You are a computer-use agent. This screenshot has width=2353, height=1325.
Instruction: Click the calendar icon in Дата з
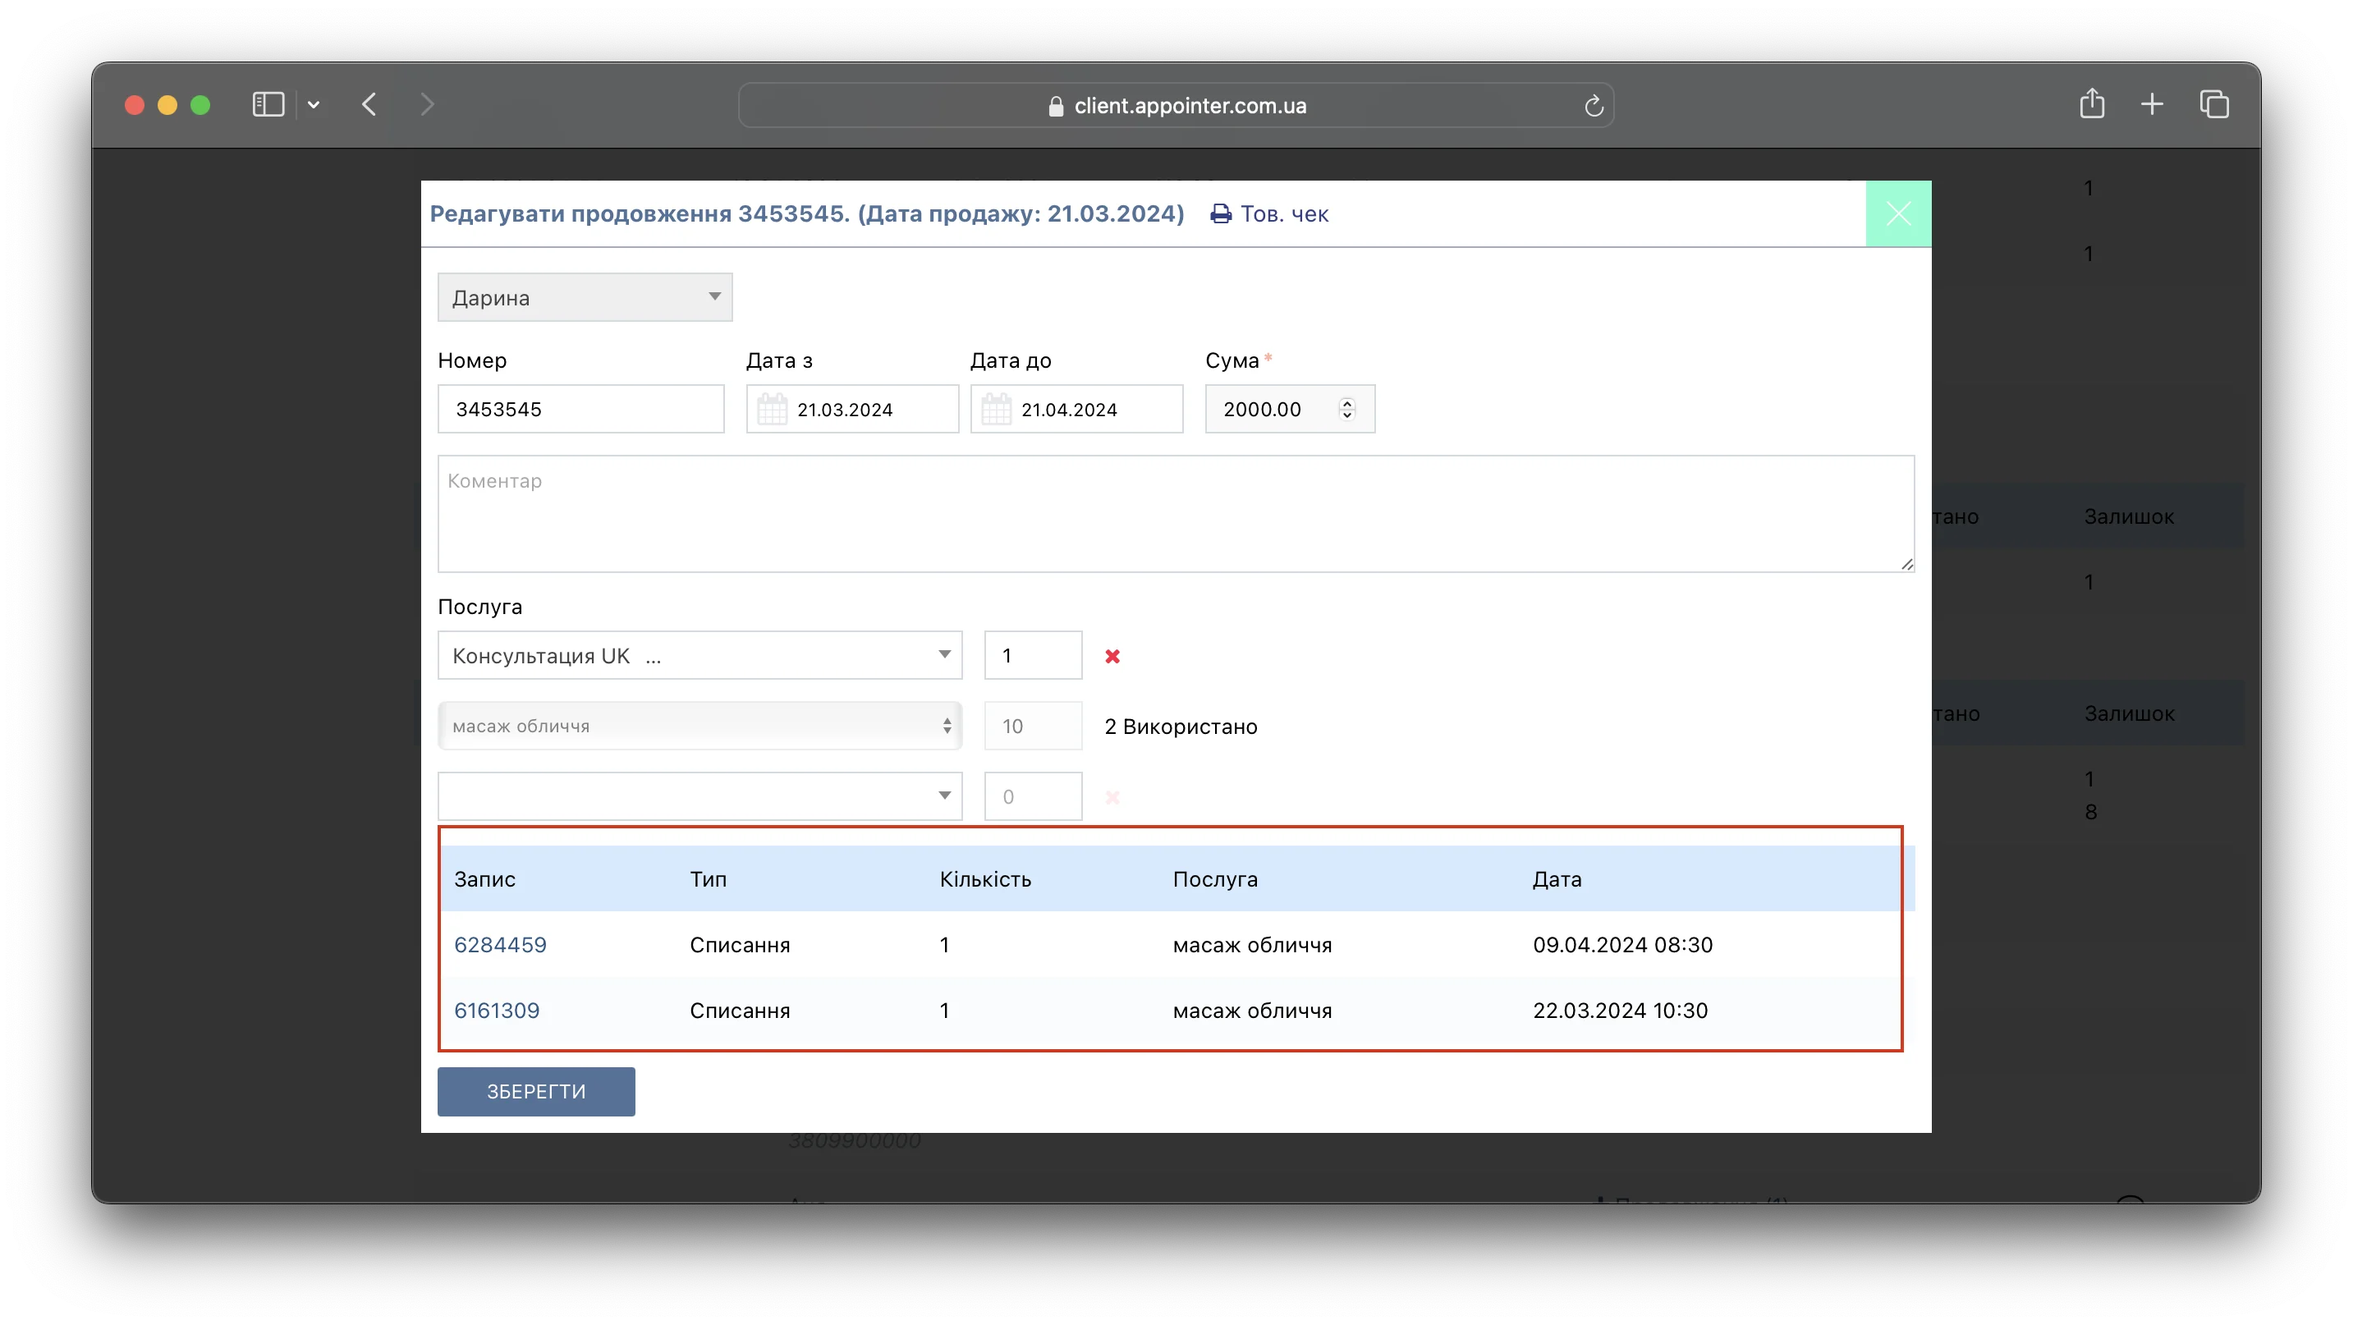point(772,409)
